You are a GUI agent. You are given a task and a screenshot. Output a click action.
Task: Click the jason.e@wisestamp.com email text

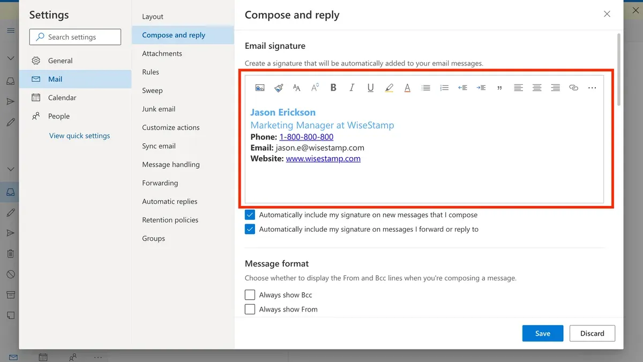320,147
